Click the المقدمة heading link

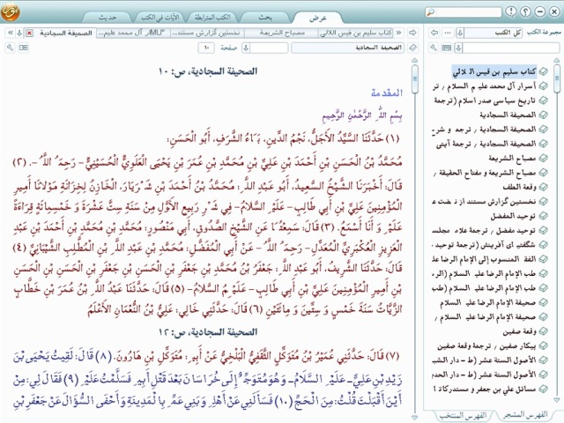coord(387,93)
